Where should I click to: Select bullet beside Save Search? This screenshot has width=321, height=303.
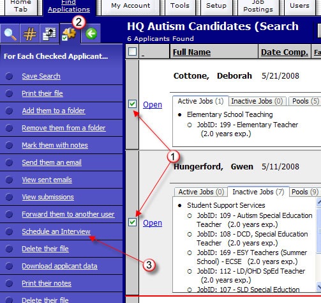[x=9, y=76]
